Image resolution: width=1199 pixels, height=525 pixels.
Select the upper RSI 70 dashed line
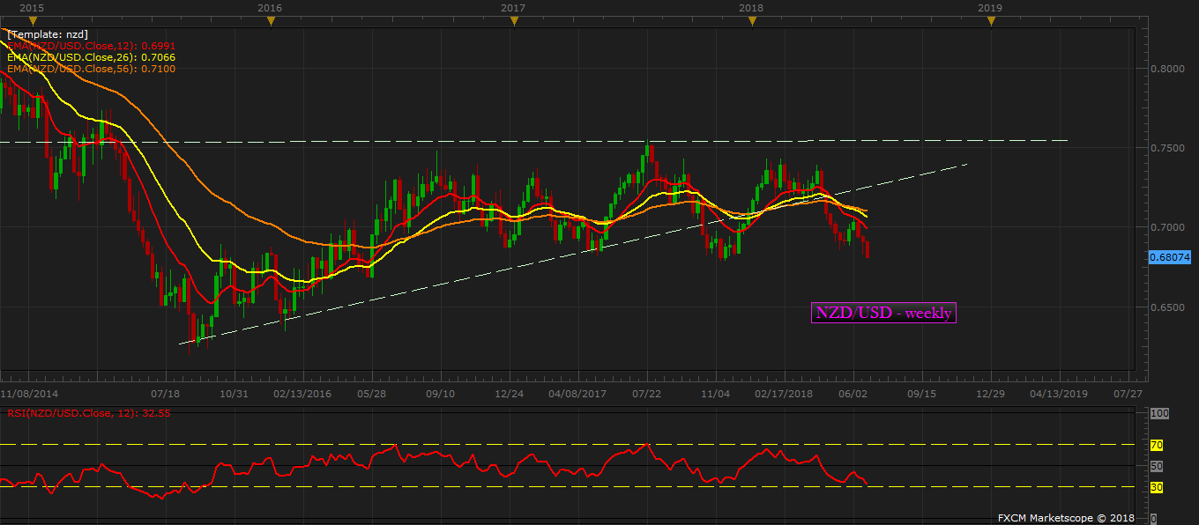[568, 445]
